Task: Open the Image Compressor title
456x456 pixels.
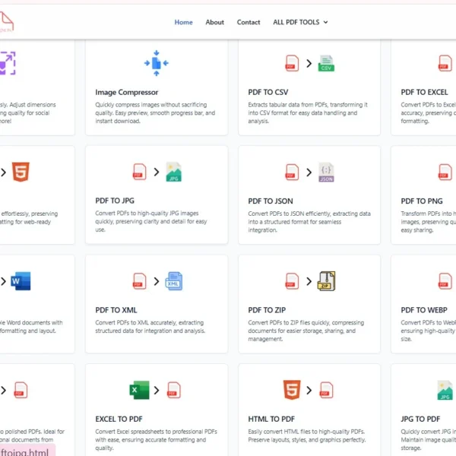Action: point(126,92)
